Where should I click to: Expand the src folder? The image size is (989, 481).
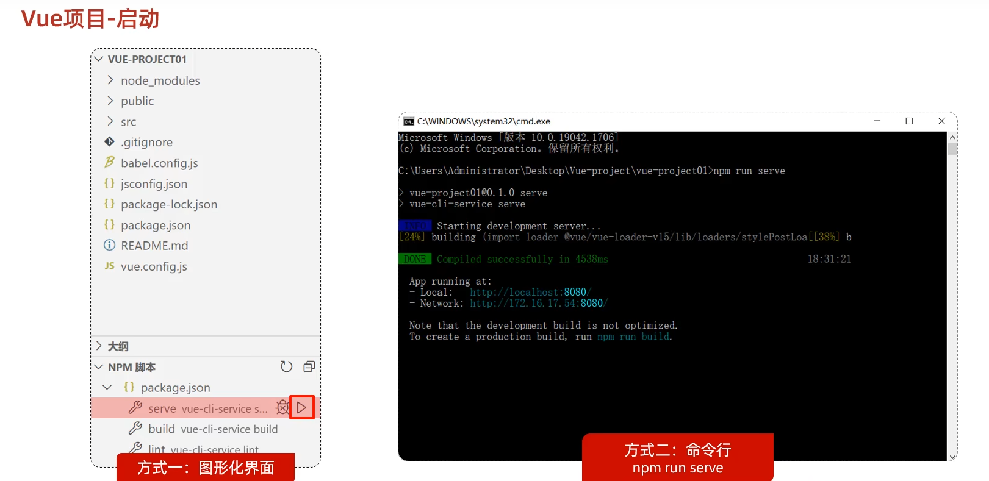click(x=110, y=121)
